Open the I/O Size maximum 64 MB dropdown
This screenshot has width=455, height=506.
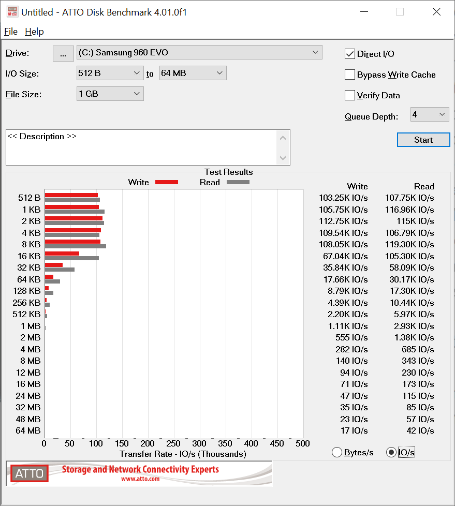point(193,73)
